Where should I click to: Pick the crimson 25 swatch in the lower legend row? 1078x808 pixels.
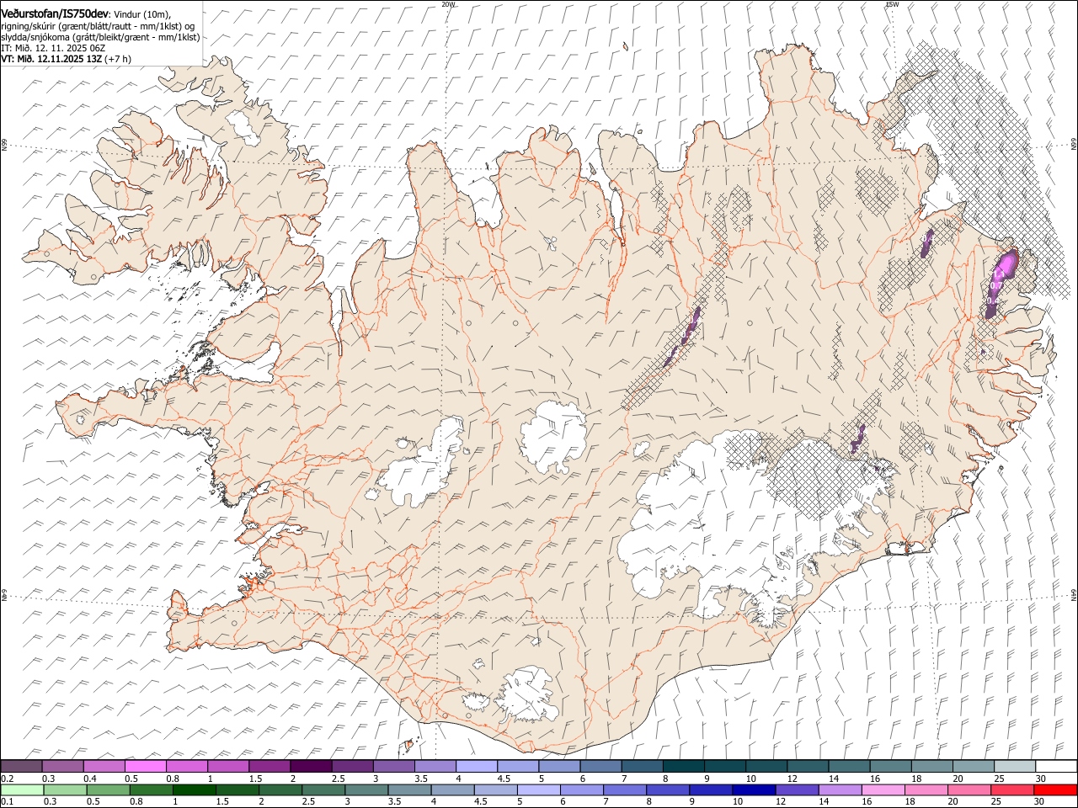pyautogui.click(x=1012, y=790)
